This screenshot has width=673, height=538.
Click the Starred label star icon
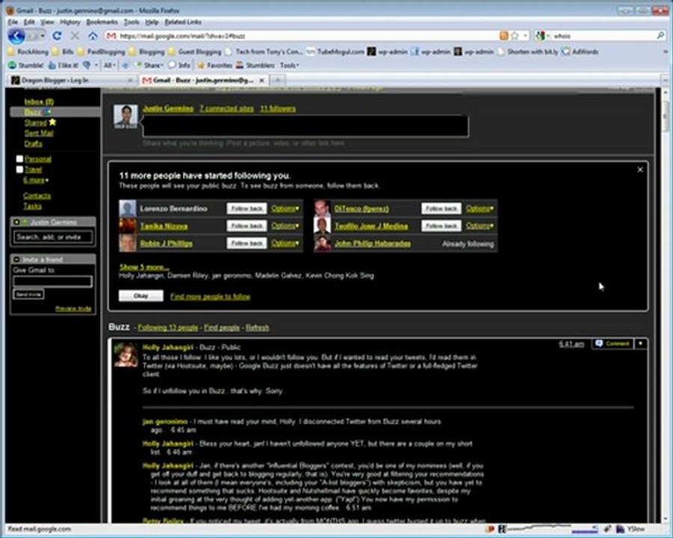point(52,123)
